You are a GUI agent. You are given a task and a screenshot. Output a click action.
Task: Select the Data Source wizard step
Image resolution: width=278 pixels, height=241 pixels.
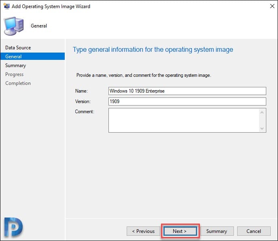[x=18, y=48]
